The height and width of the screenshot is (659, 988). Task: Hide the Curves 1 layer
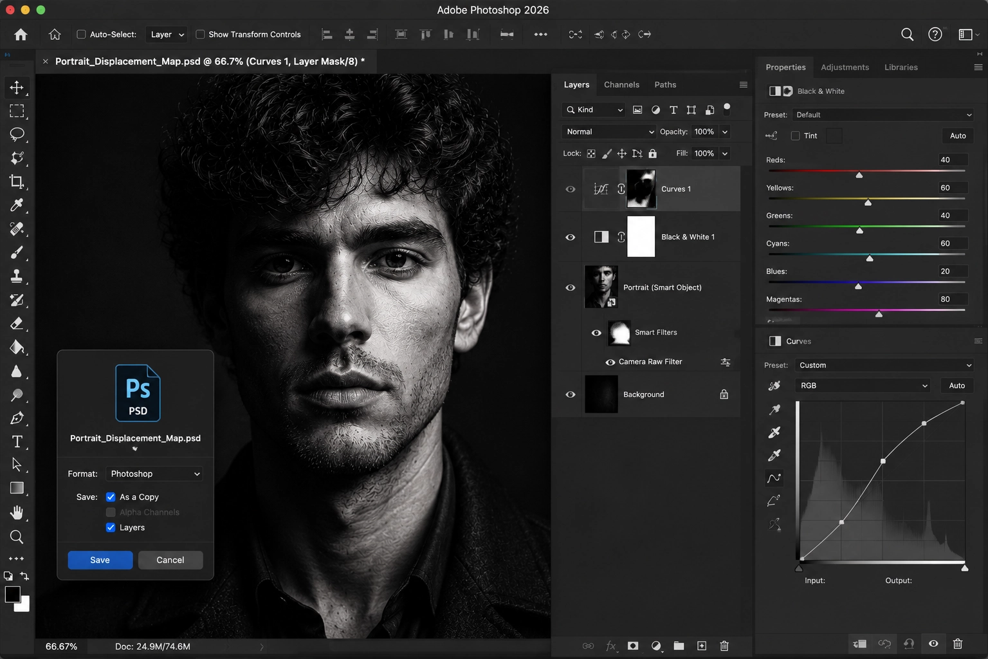(570, 189)
